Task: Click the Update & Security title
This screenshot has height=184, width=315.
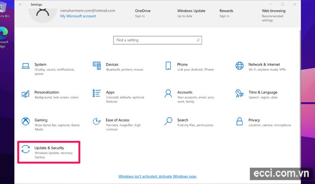Action: (49, 148)
